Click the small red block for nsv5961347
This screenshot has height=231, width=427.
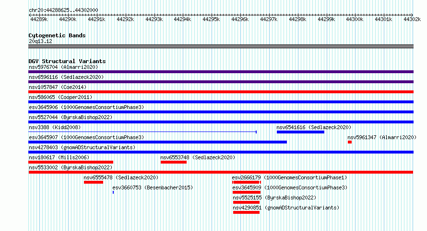tap(350, 142)
